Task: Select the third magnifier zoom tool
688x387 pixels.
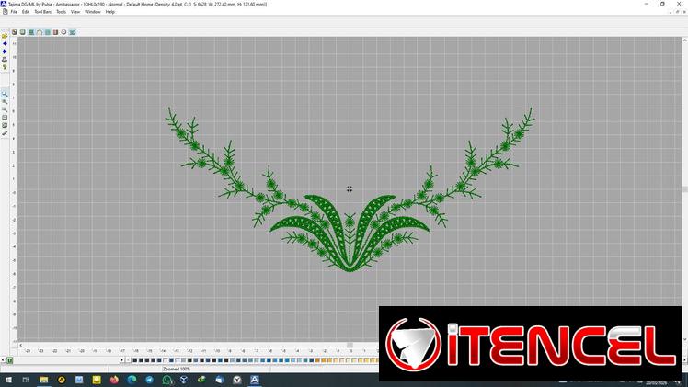Action: (5, 109)
